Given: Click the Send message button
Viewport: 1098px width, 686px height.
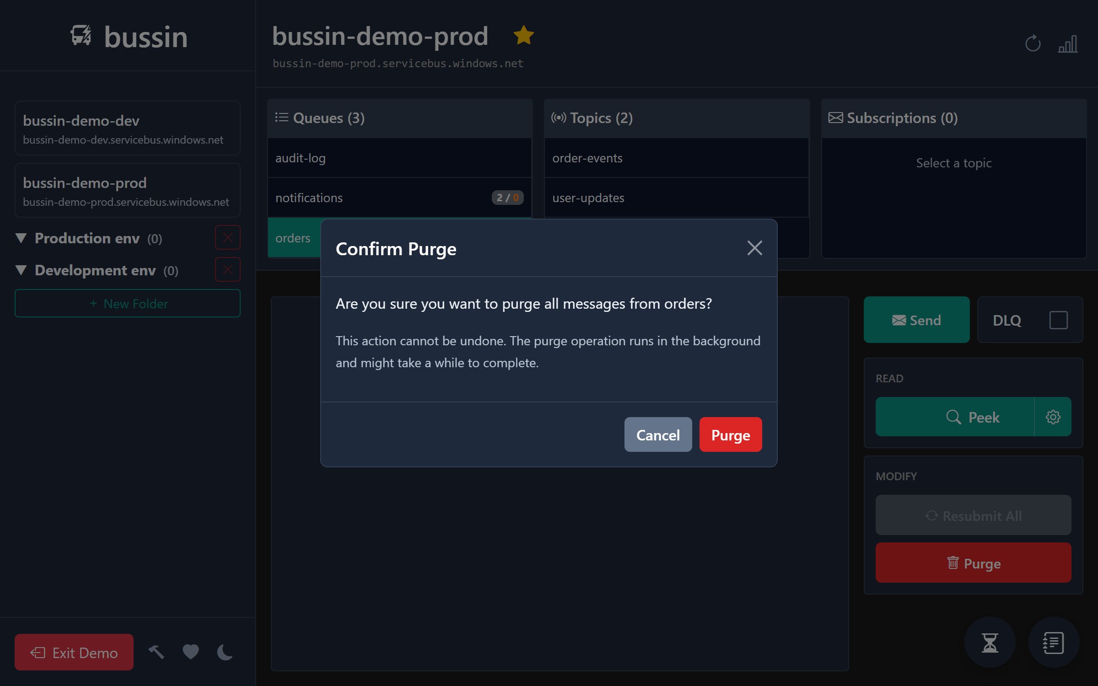Looking at the screenshot, I should click(x=916, y=320).
